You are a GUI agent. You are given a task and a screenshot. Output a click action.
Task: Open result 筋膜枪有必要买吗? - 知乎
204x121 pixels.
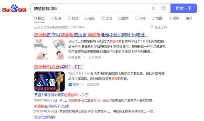59,67
